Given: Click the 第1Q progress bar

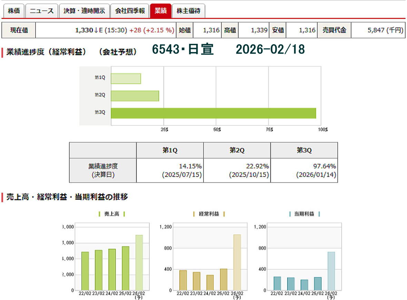Looking at the screenshot, I should click(126, 79).
